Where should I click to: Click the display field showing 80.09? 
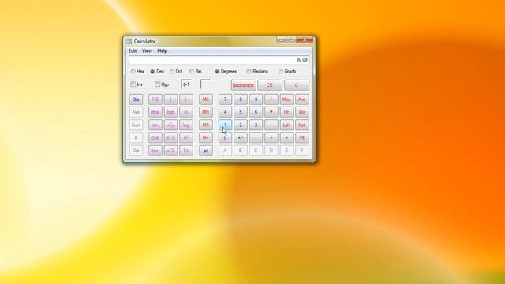[219, 60]
